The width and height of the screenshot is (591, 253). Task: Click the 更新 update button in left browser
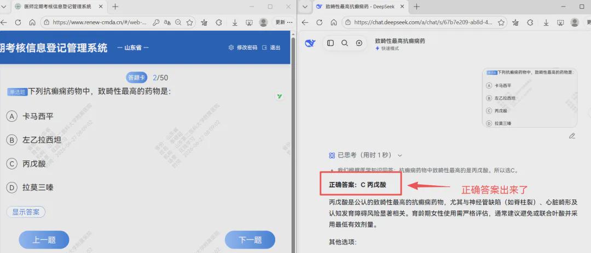284,22
